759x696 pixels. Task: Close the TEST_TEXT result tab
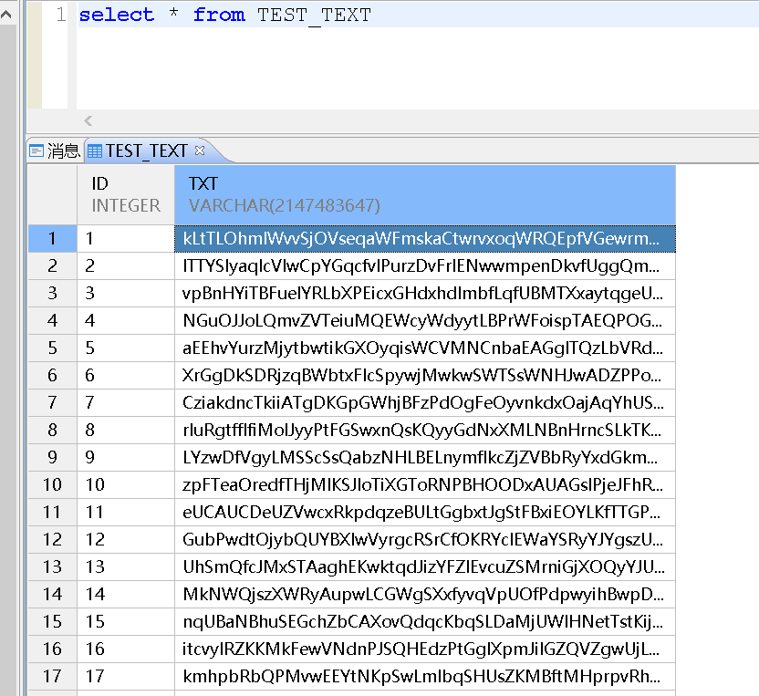click(x=200, y=151)
